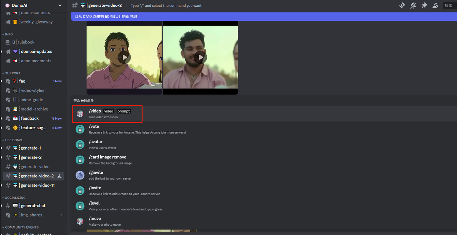Image resolution: width=457 pixels, height=235 pixels.
Task: Open the feature-sug... channel
Action: 33,127
